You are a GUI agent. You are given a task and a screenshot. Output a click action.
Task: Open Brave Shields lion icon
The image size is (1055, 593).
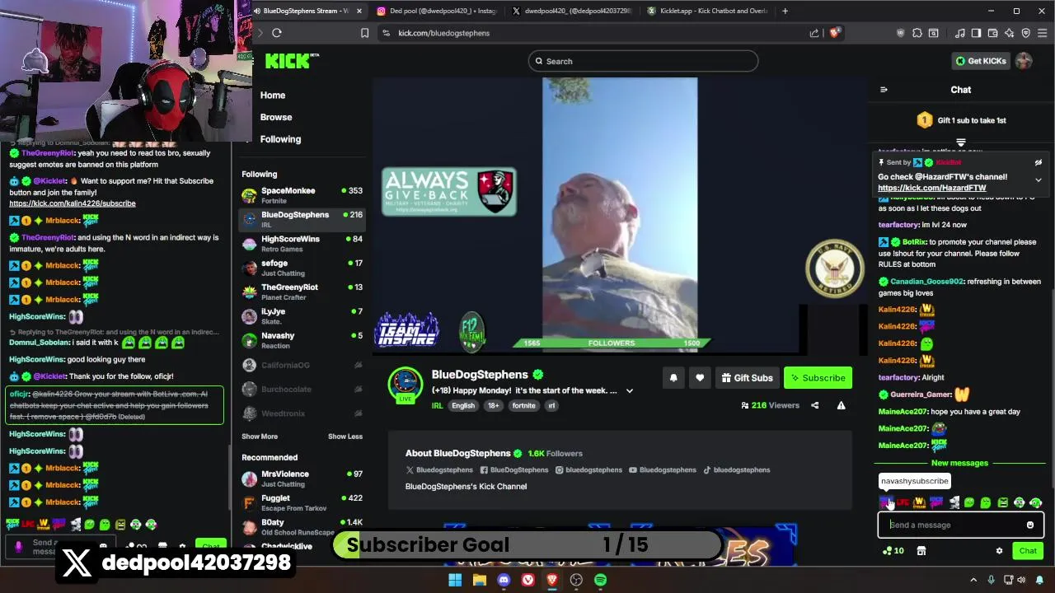(x=834, y=33)
